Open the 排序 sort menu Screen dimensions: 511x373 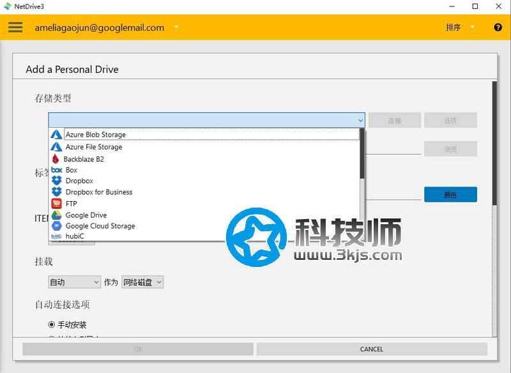tap(461, 27)
